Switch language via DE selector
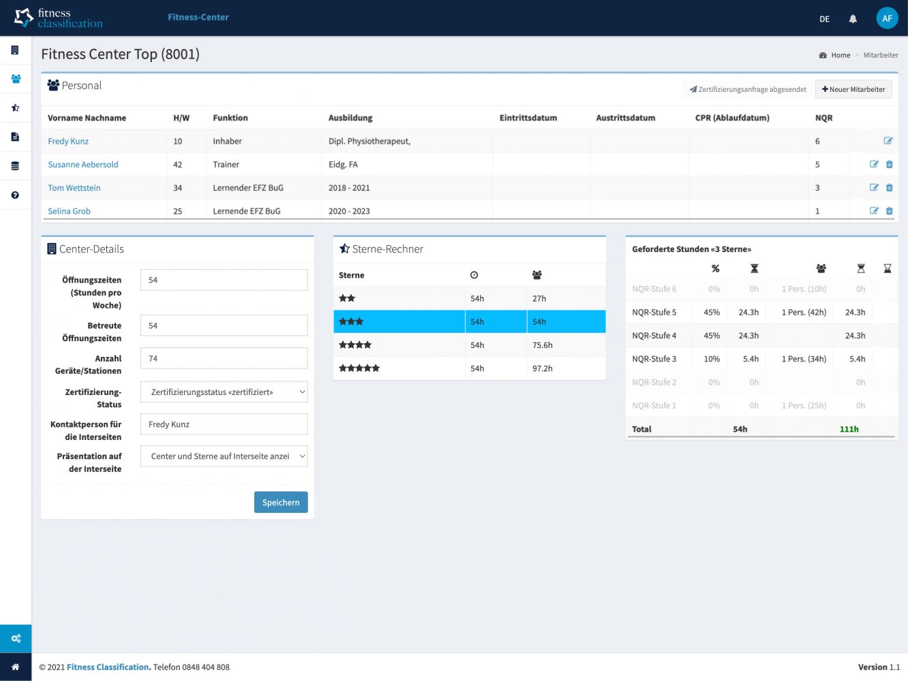Viewport: 908px width, 681px height. [x=824, y=19]
